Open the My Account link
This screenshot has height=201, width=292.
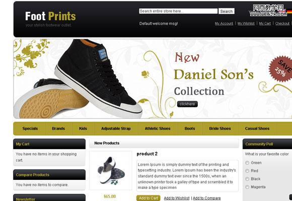coord(224,24)
